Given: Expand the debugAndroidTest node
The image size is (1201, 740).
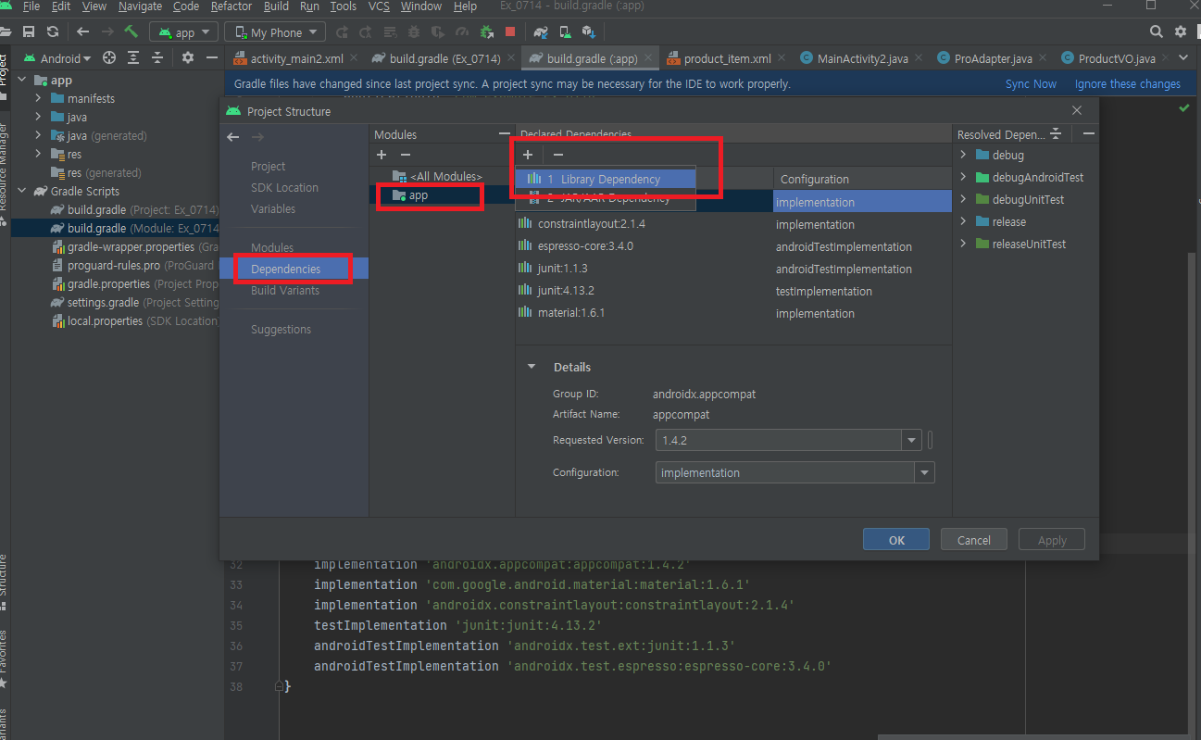Looking at the screenshot, I should click(963, 177).
